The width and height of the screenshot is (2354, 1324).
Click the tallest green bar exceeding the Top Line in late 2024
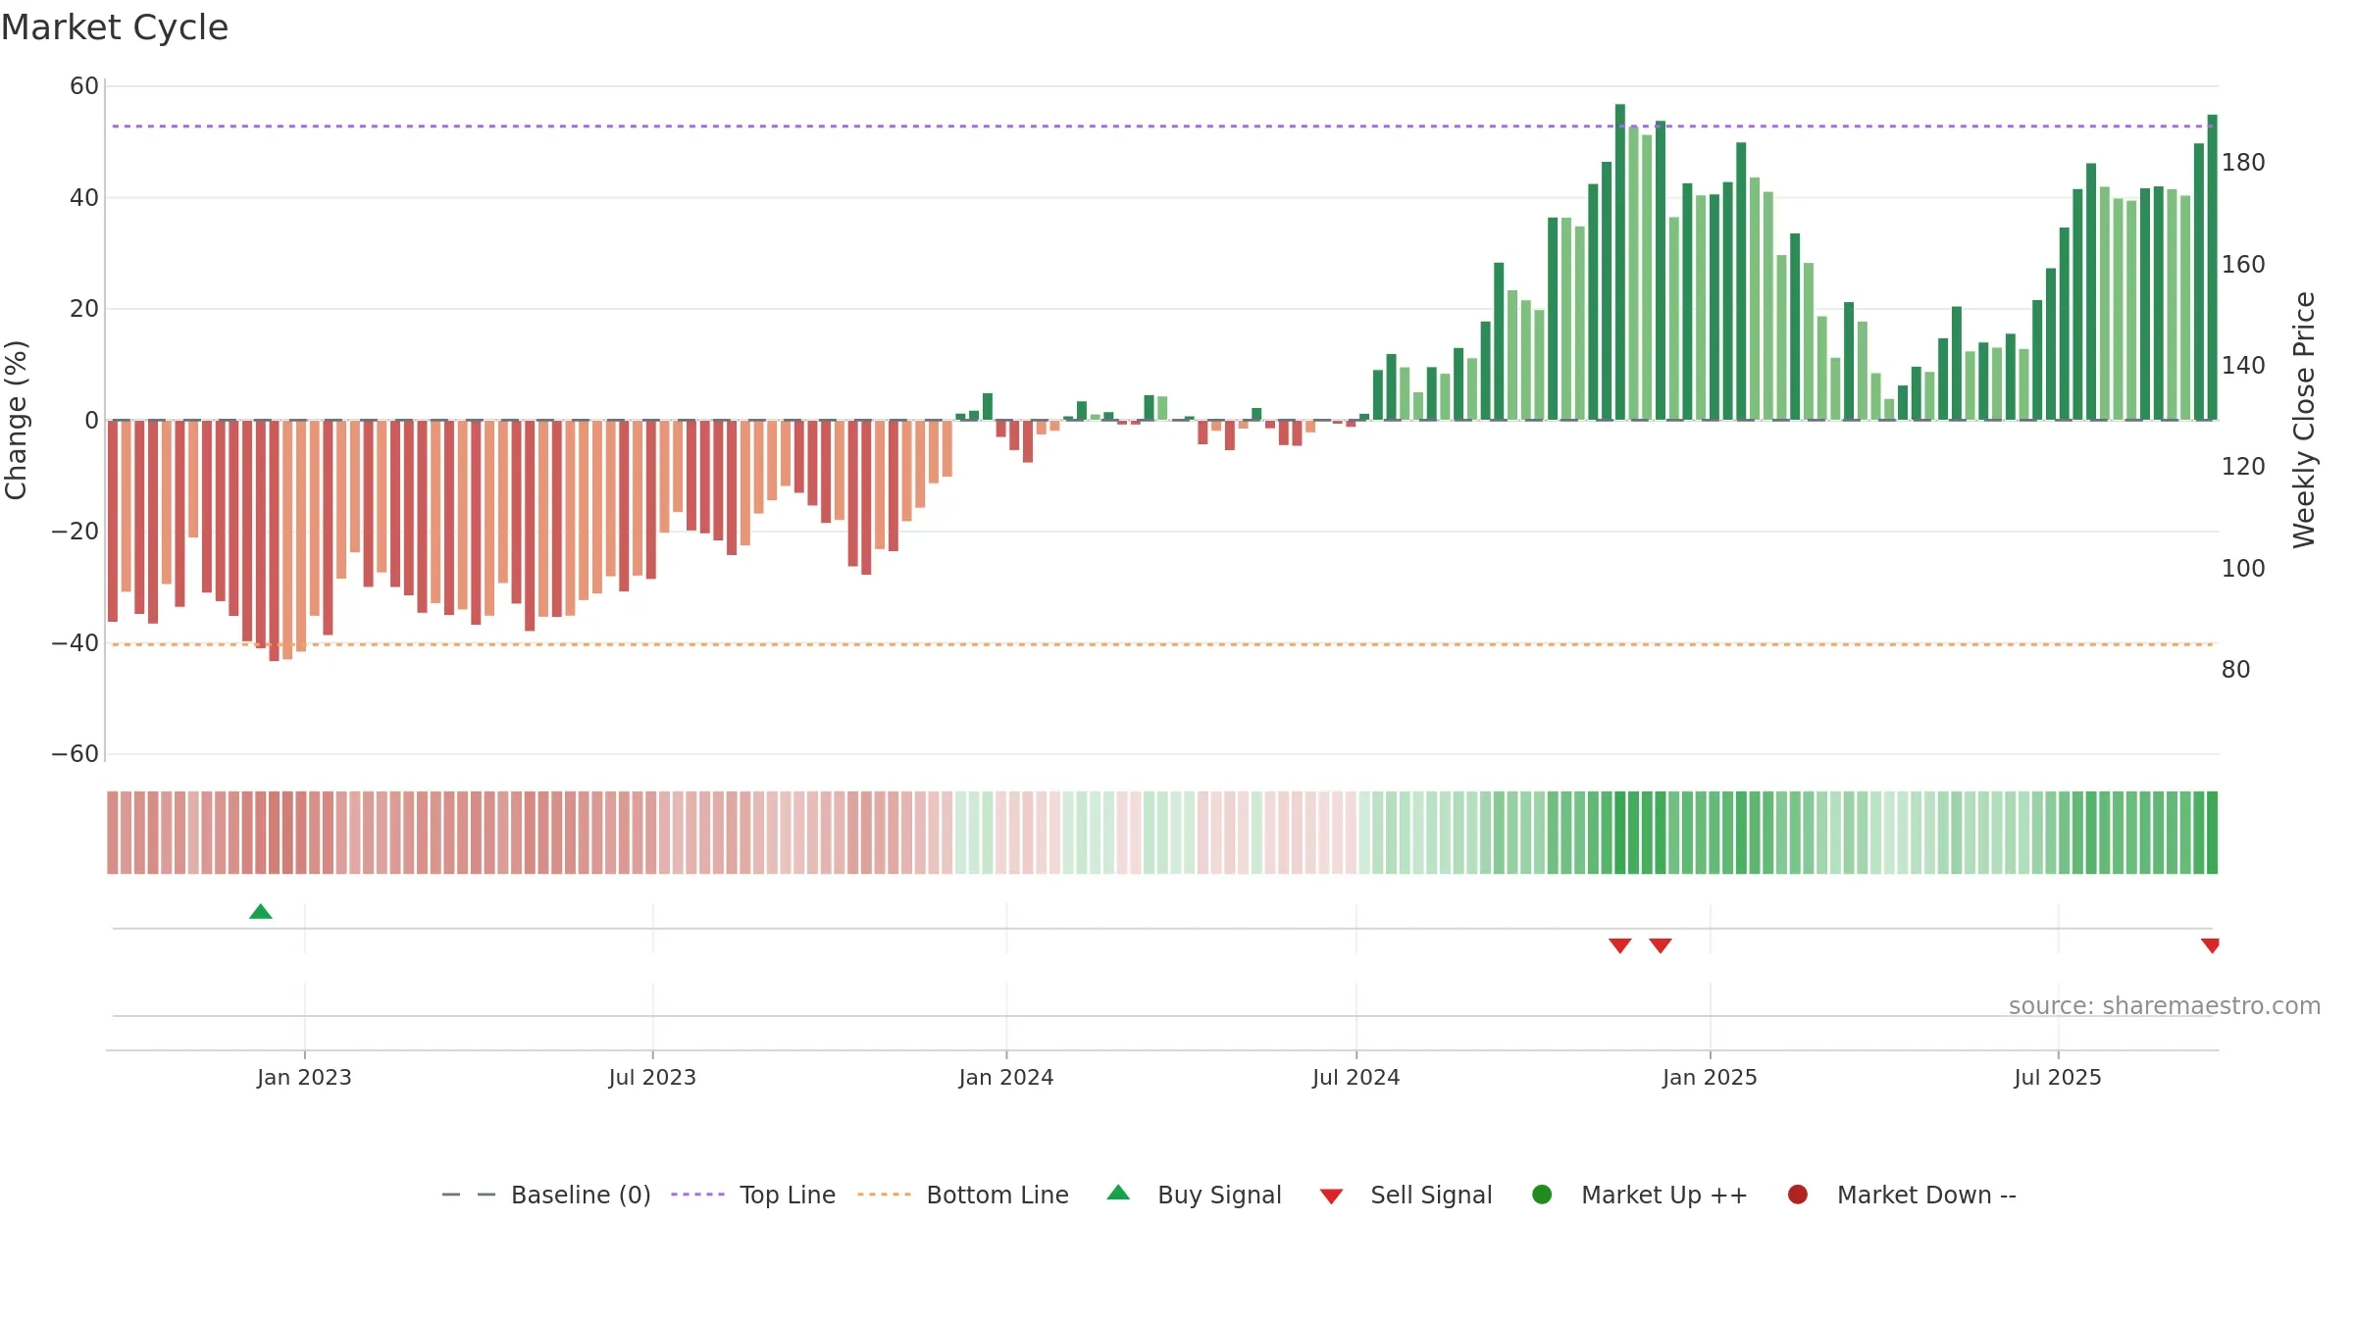1620,262
